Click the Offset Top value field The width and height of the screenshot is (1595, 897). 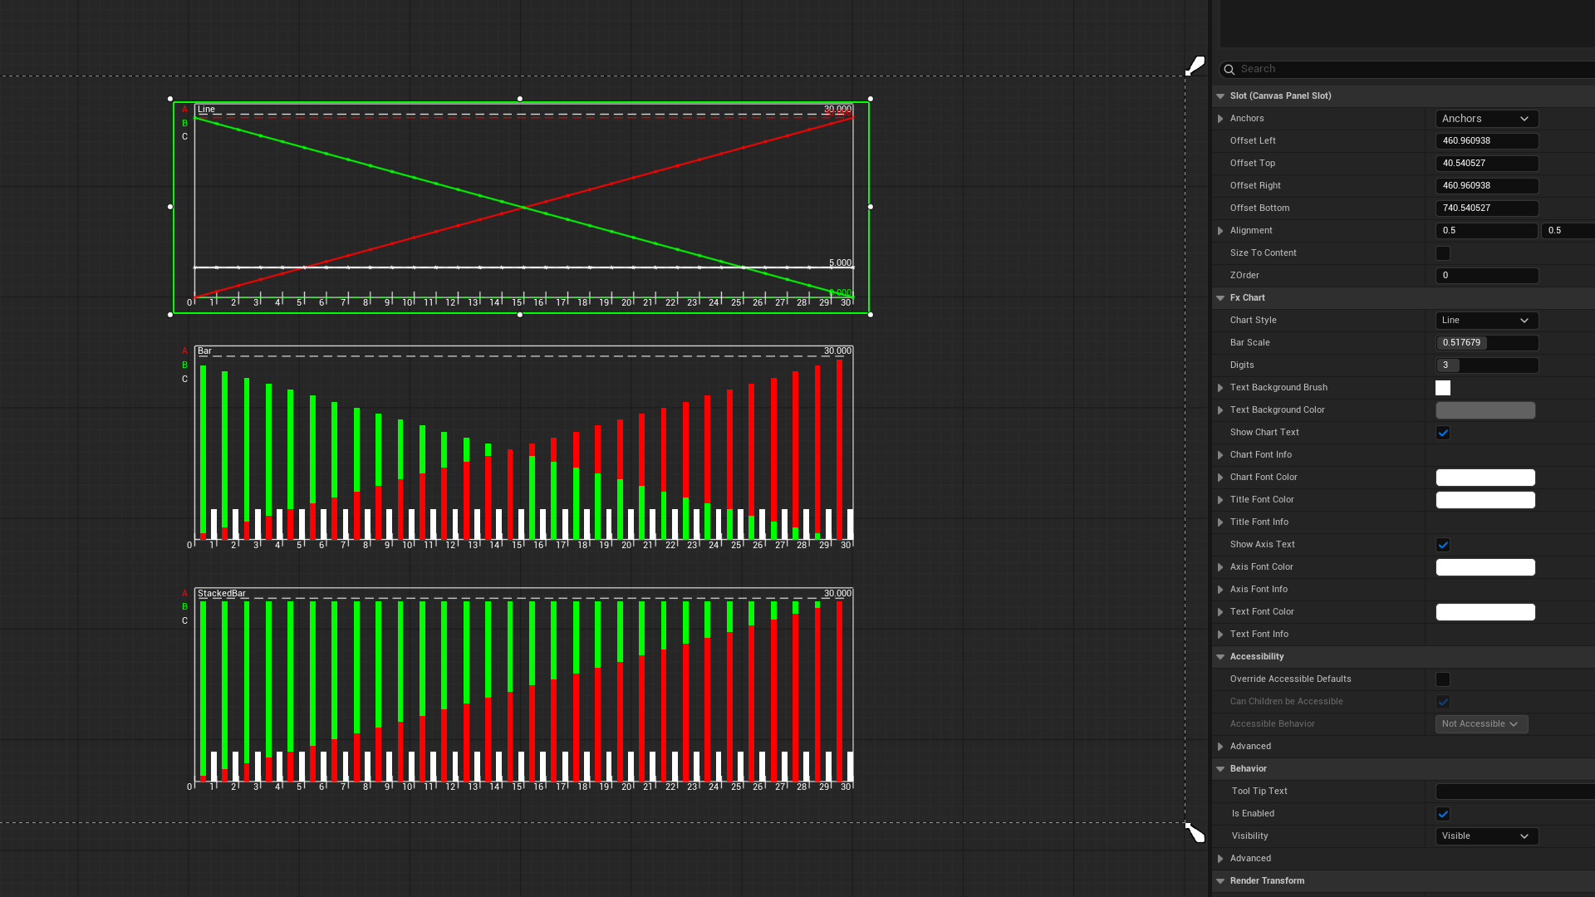[1487, 164]
